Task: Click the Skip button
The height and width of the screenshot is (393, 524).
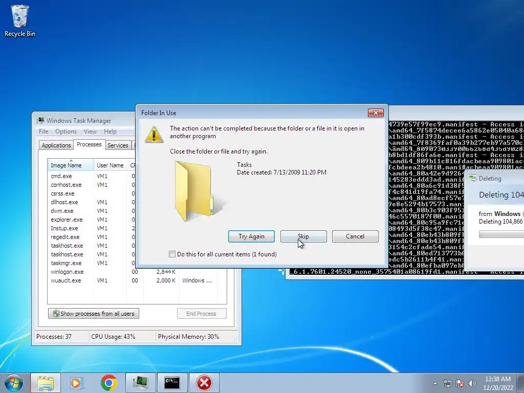Action: pos(303,236)
